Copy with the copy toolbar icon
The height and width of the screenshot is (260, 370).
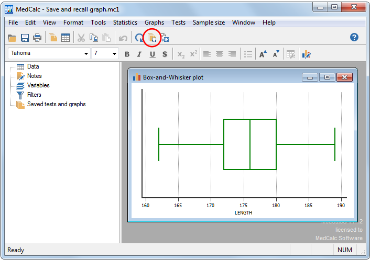coord(94,38)
